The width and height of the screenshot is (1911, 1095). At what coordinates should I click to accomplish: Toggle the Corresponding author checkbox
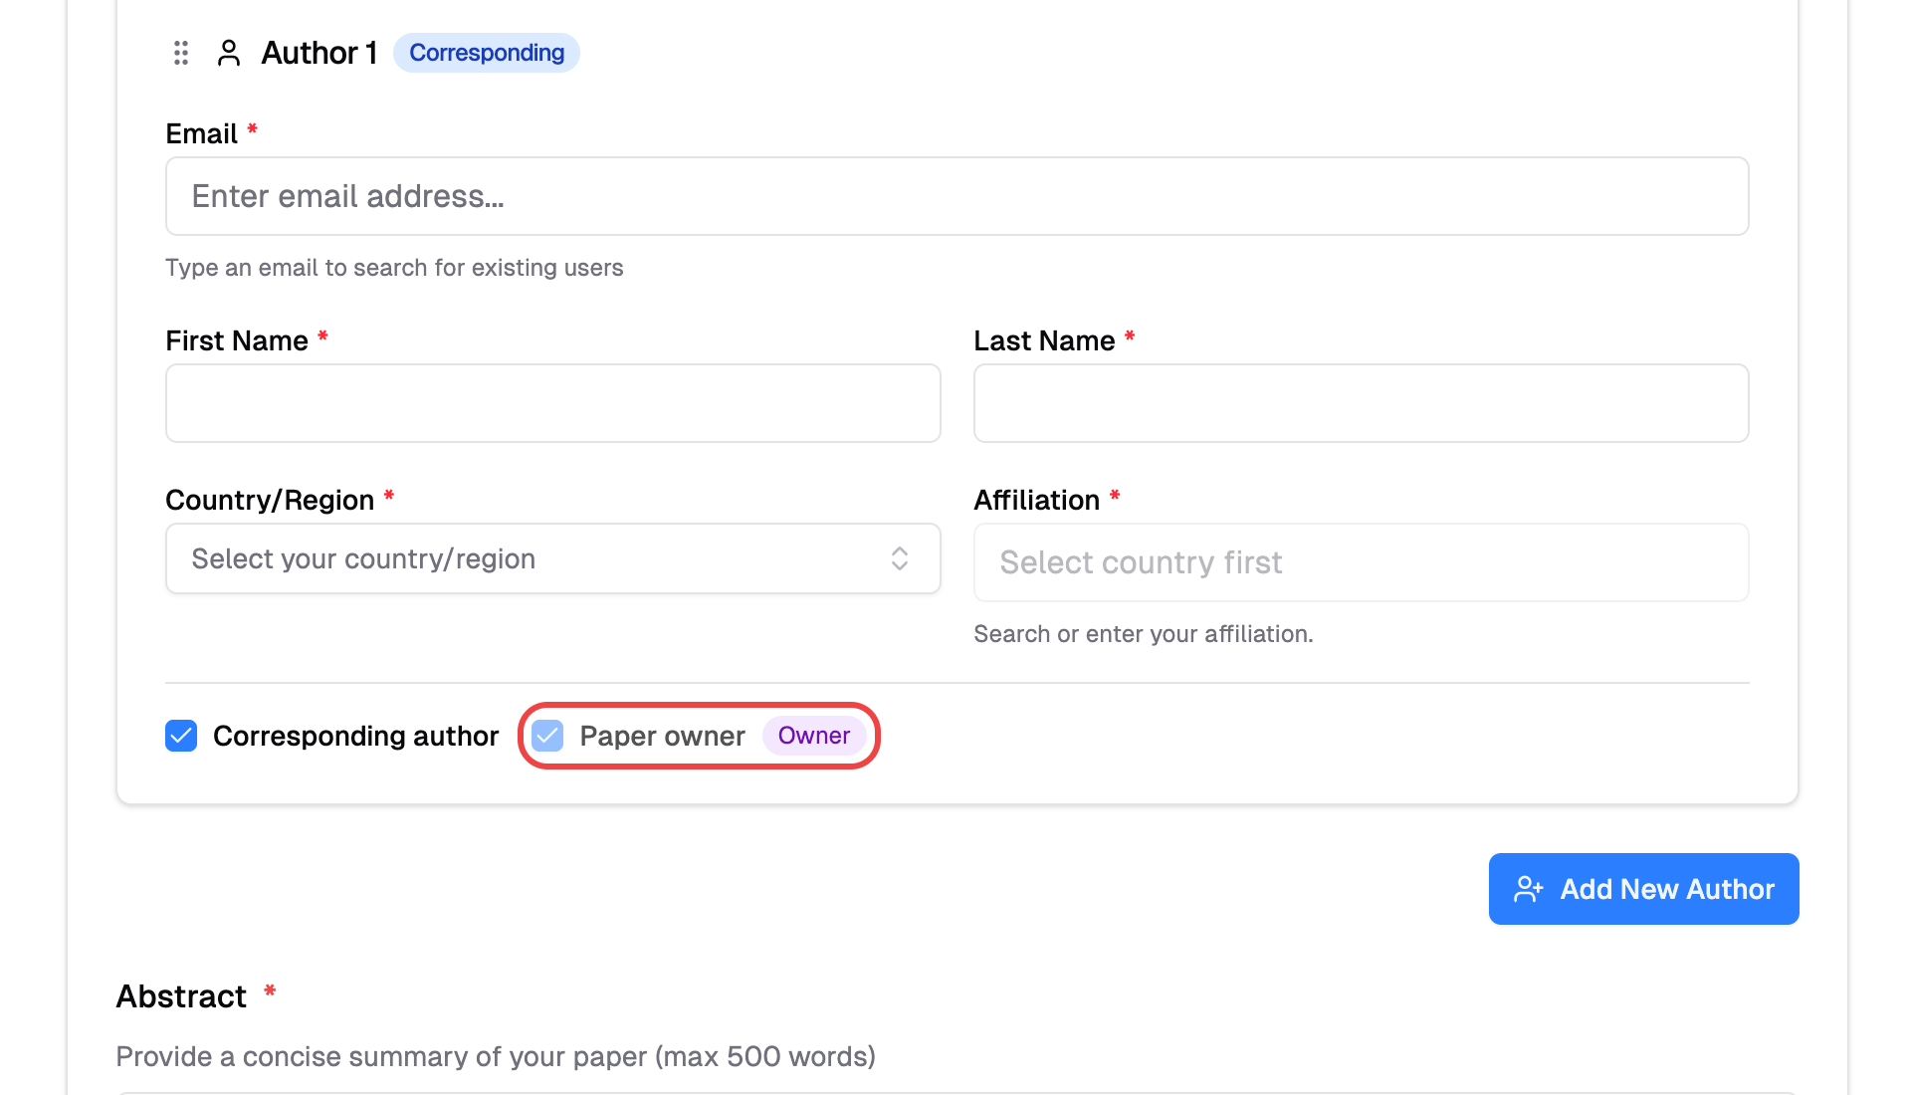point(181,736)
